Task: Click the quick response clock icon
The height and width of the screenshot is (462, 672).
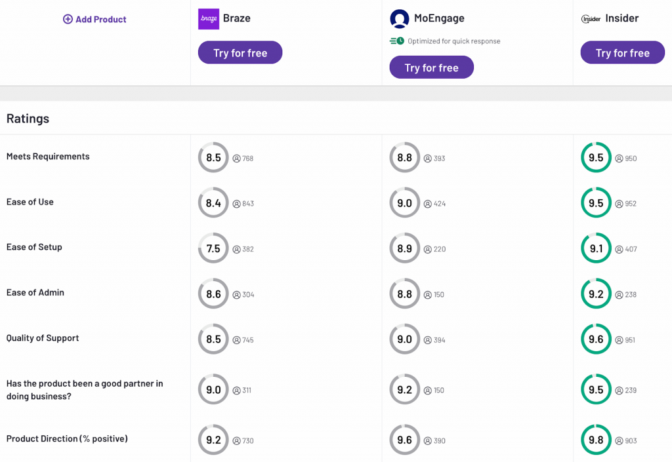Action: 396,41
